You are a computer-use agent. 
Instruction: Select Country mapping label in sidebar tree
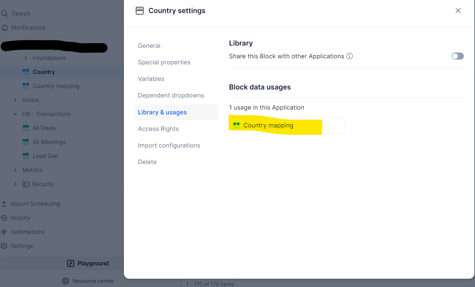coord(56,86)
